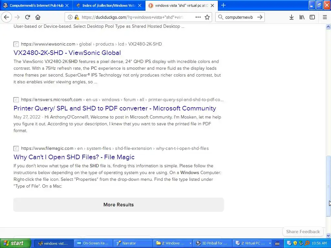Click the "May 27, 2022" result date
The width and height of the screenshot is (331, 248).
click(27, 117)
